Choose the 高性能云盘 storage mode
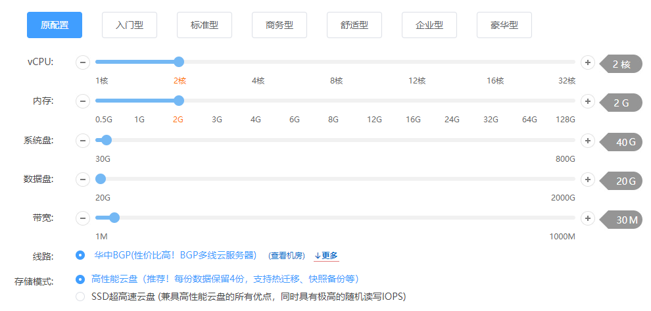The image size is (651, 311). point(80,279)
